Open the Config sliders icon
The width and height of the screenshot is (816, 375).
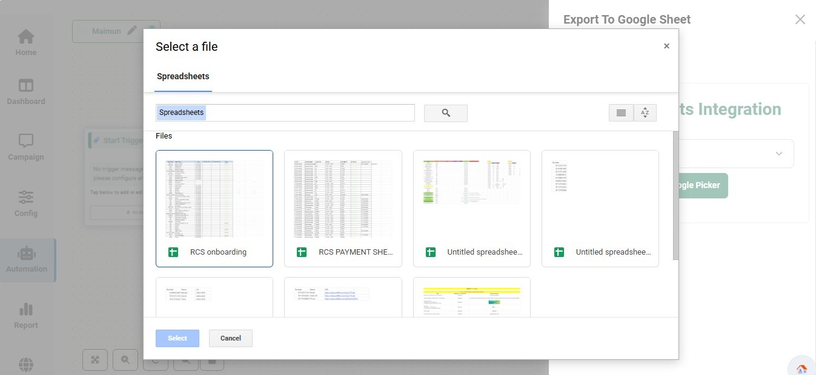[26, 197]
